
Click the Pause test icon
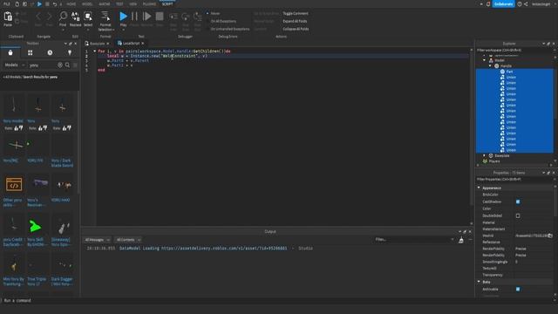click(134, 17)
